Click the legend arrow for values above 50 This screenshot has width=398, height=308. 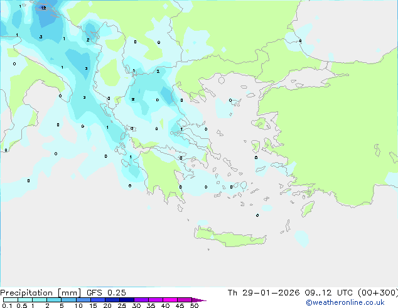[199, 300]
